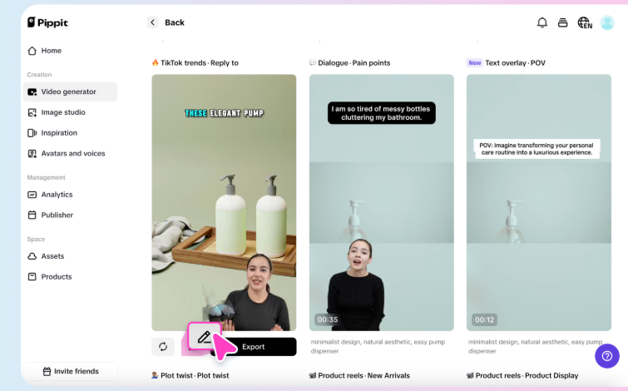Viewport: 628px width, 391px height.
Task: Click description under Dialogue Pain points video
Action: click(x=378, y=347)
